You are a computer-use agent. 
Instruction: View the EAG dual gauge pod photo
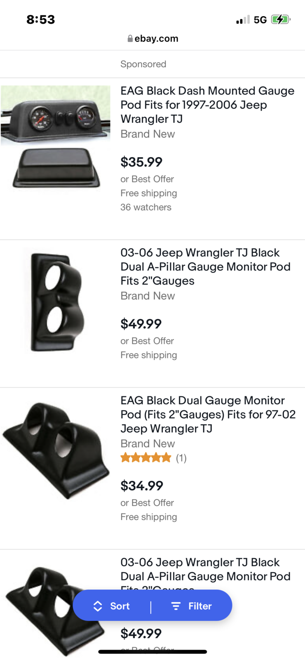pos(56,450)
